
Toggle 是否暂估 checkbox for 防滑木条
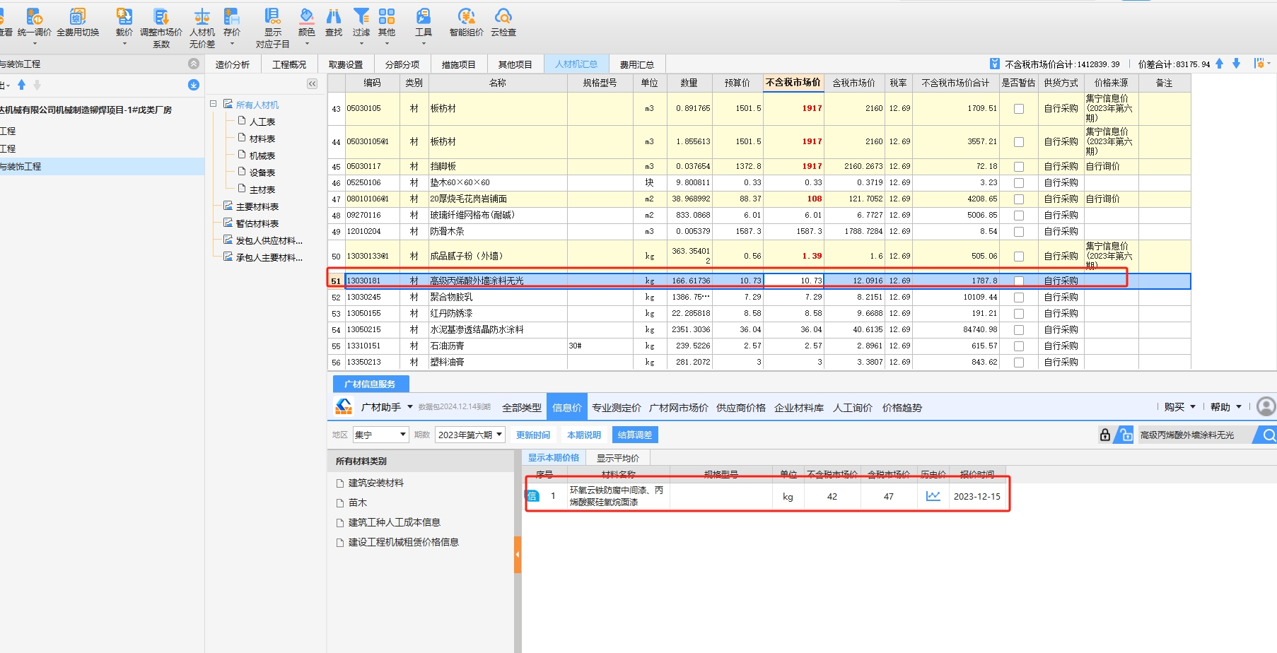(x=1019, y=232)
